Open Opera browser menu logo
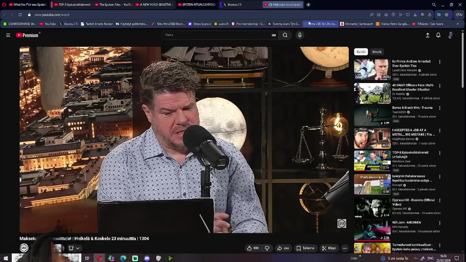Viewport: 466px width, 262px height. pos(4,5)
